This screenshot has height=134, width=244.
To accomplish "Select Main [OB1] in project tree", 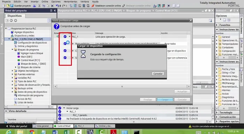I will pyautogui.click(x=26, y=57).
